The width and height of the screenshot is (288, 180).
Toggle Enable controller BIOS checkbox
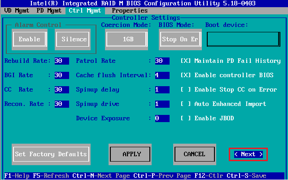coord(186,75)
